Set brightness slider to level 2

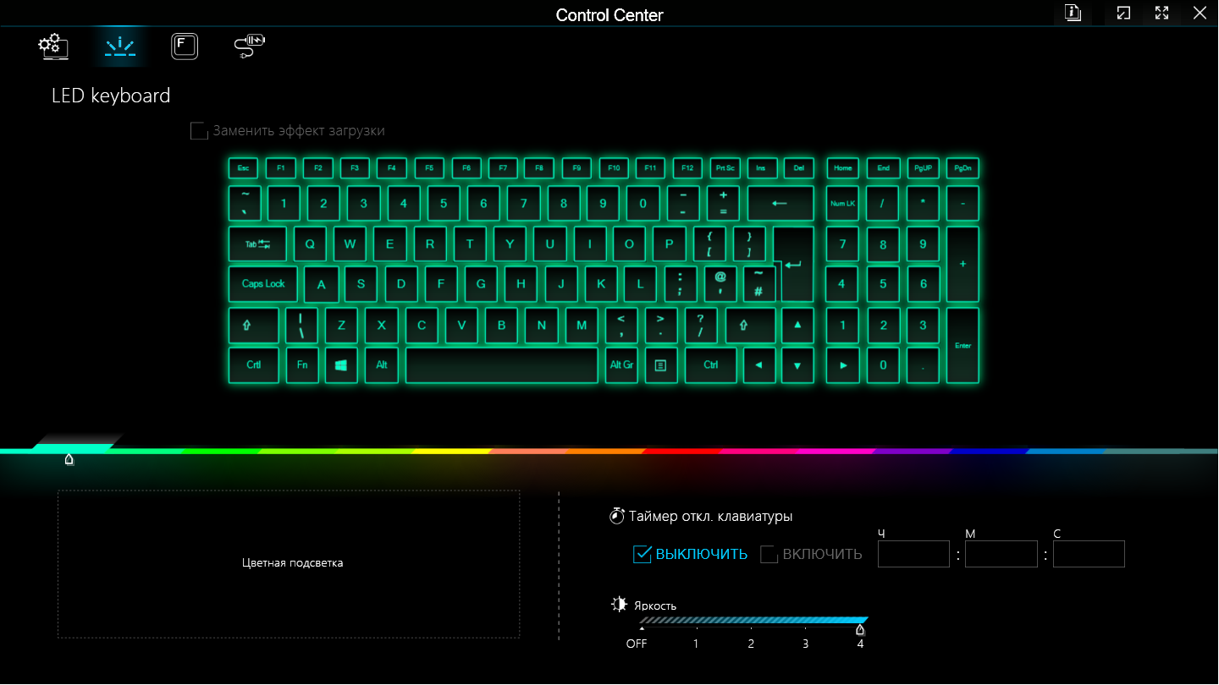(x=751, y=627)
